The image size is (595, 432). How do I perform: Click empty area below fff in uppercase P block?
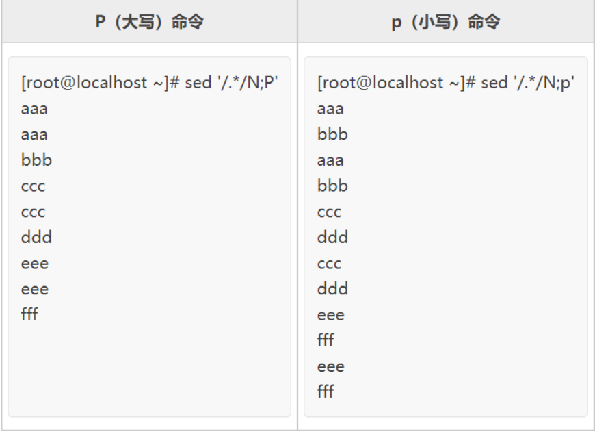coord(149,370)
